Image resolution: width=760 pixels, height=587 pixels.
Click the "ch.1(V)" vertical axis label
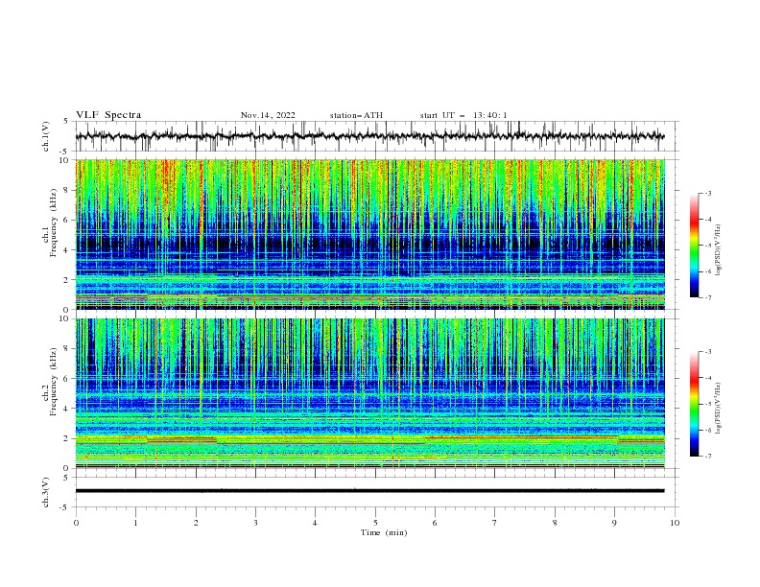[46, 136]
